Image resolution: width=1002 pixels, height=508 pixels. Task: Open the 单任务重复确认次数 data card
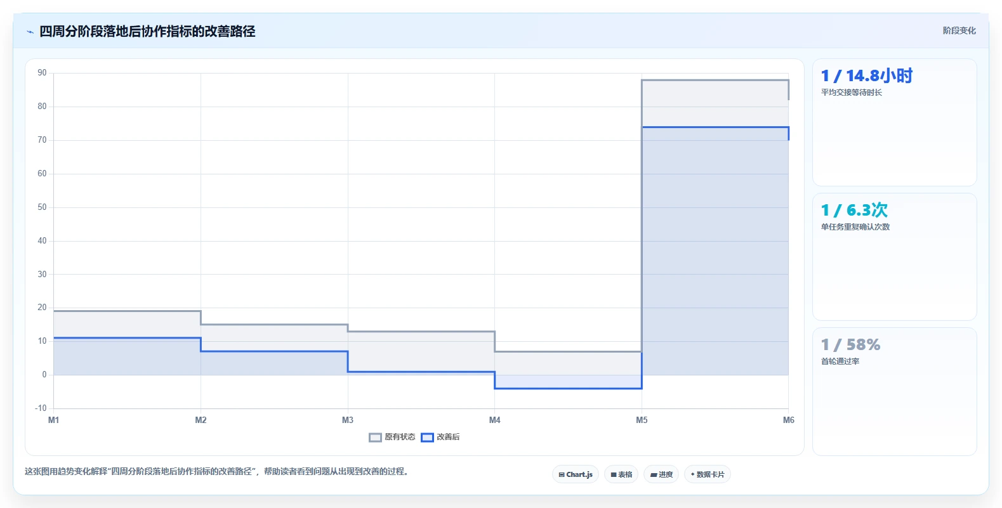(x=895, y=257)
